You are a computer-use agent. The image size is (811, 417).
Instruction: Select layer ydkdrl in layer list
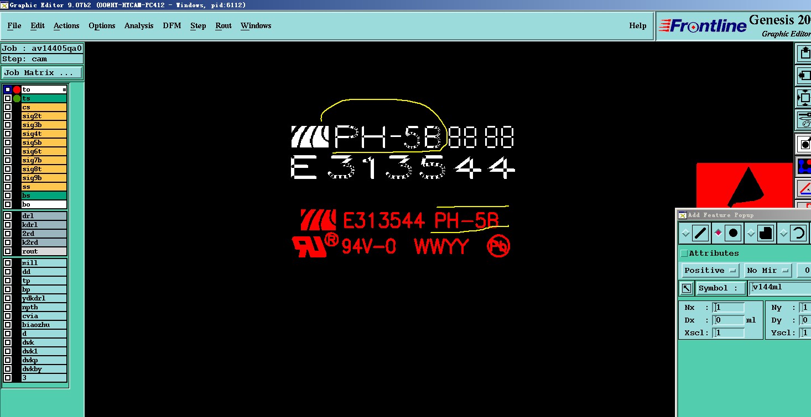(x=44, y=298)
